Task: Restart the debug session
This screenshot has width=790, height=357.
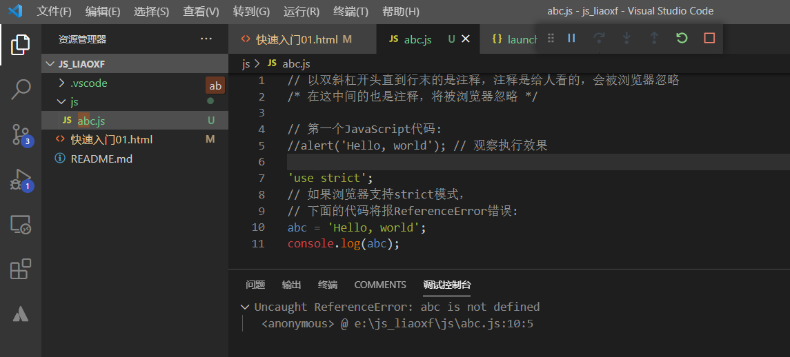Action: click(x=682, y=39)
